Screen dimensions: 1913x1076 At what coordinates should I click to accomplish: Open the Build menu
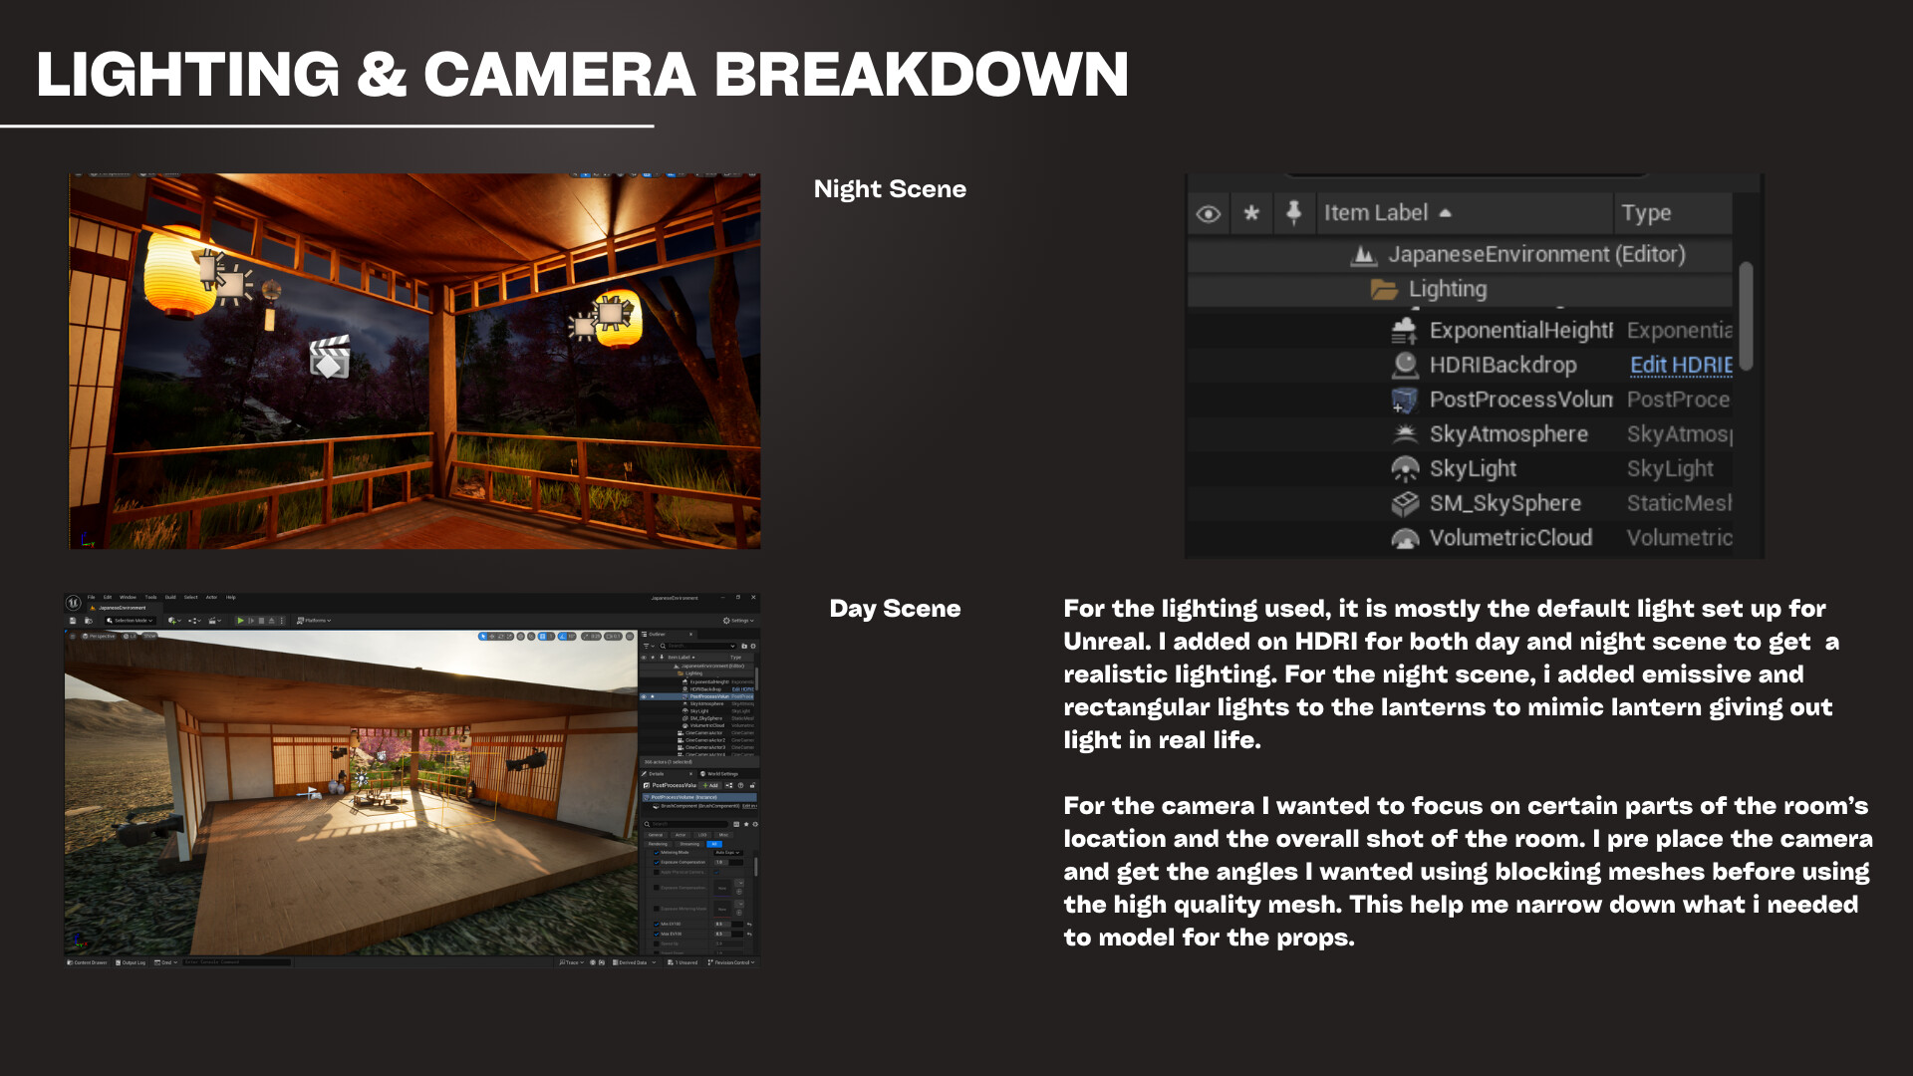pos(170,598)
